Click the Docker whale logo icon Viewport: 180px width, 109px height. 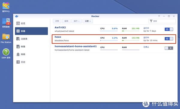tap(17, 16)
